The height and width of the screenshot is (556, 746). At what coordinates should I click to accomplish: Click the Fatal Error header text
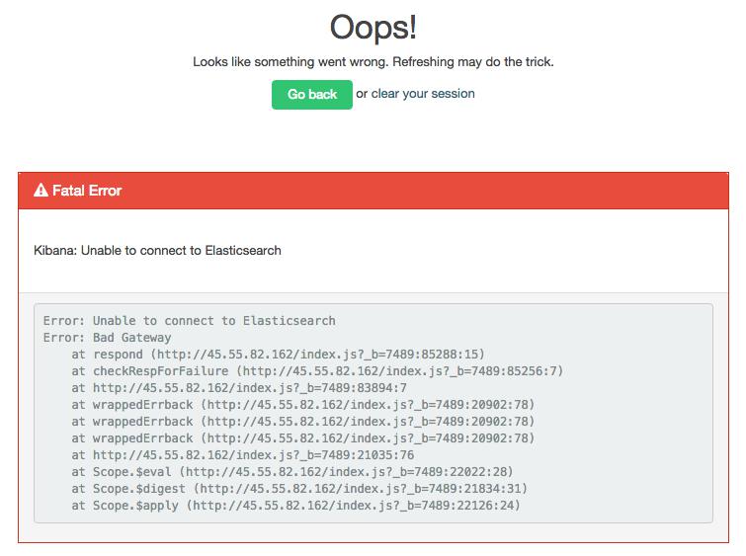tap(87, 191)
